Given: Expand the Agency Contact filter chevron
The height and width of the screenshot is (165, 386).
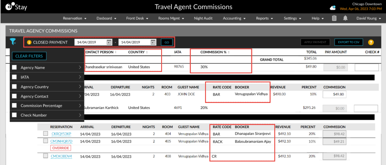Looking at the screenshot, I should click(80, 96).
